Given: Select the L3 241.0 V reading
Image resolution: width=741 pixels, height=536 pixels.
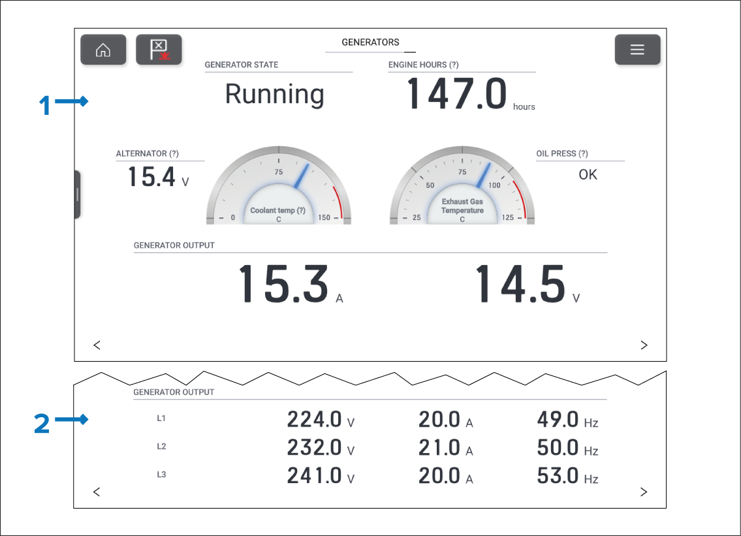Looking at the screenshot, I should (315, 476).
